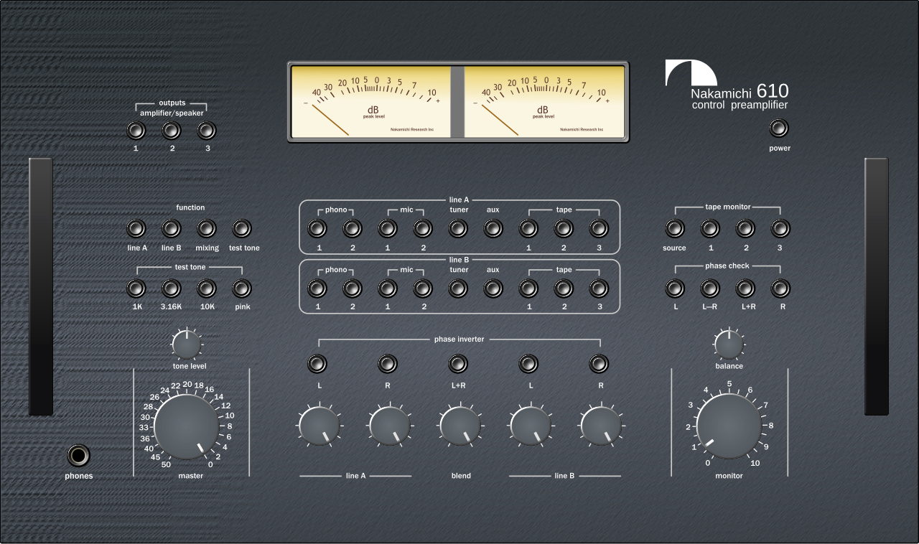Set tape monitor to 2
Viewport: 919px width, 544px height.
[x=745, y=229]
